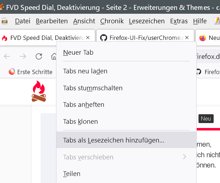This screenshot has width=220, height=183.
Task: Click the Neu badge on the page
Action: click(x=206, y=119)
